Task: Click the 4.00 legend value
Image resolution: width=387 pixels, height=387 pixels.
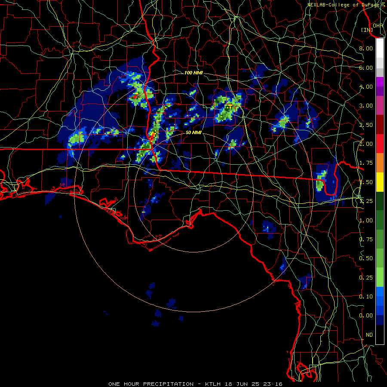Action: (x=366, y=86)
